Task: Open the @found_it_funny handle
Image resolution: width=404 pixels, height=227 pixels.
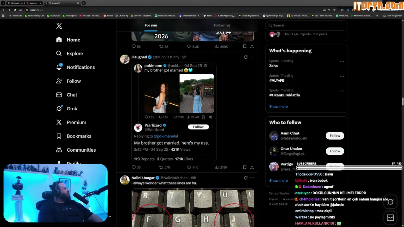Action: (166, 57)
